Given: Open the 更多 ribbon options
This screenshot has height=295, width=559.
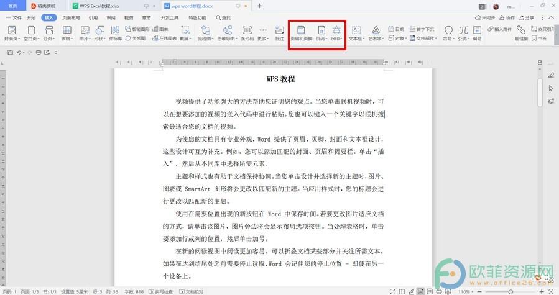Looking at the screenshot, I should 263,33.
